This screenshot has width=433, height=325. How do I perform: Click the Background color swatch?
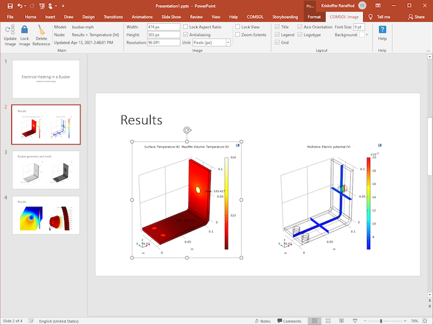pos(361,35)
